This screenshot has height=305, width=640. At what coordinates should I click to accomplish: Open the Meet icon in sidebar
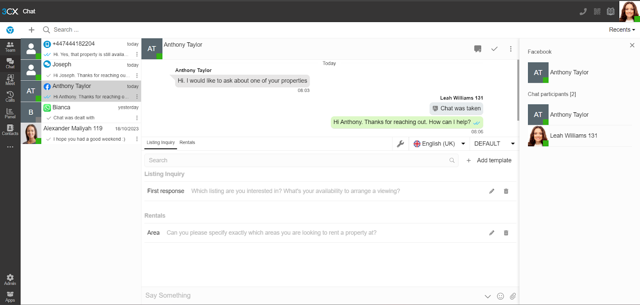[10, 80]
